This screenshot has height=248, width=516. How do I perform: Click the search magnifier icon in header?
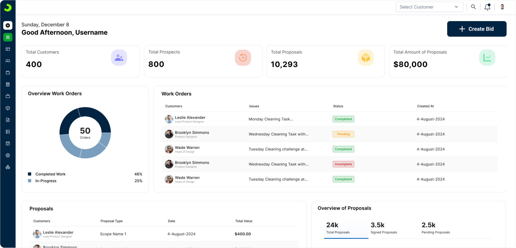473,7
